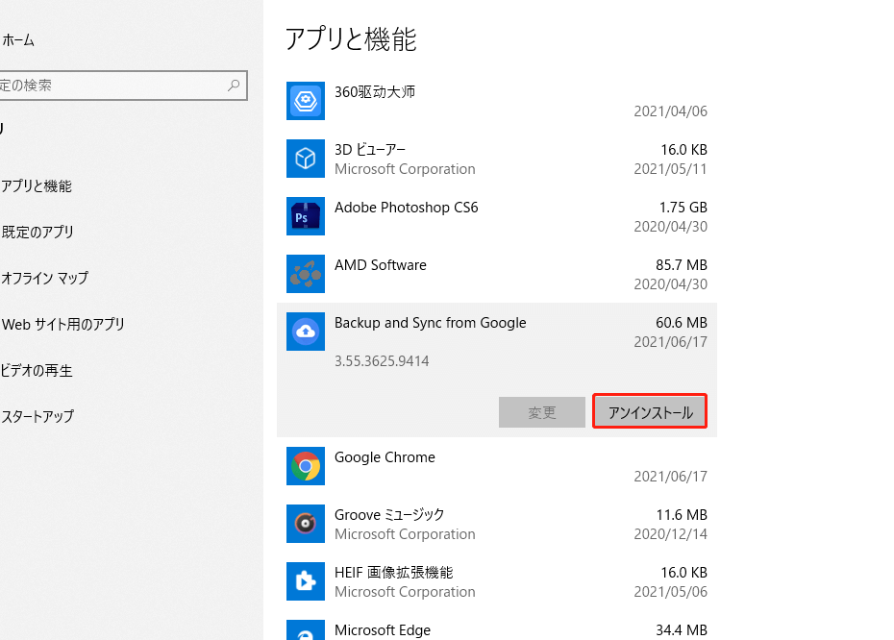Viewport: 894px width, 640px height.
Task: Click install date 2021/04/06
Action: tap(671, 111)
